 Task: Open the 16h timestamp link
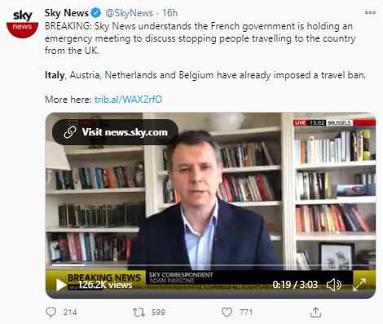170,13
